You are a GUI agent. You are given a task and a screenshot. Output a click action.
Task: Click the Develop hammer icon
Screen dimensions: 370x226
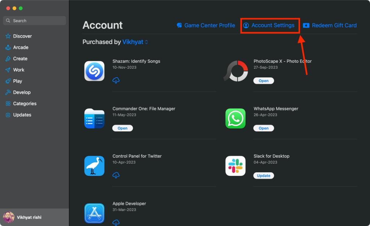tap(8, 92)
